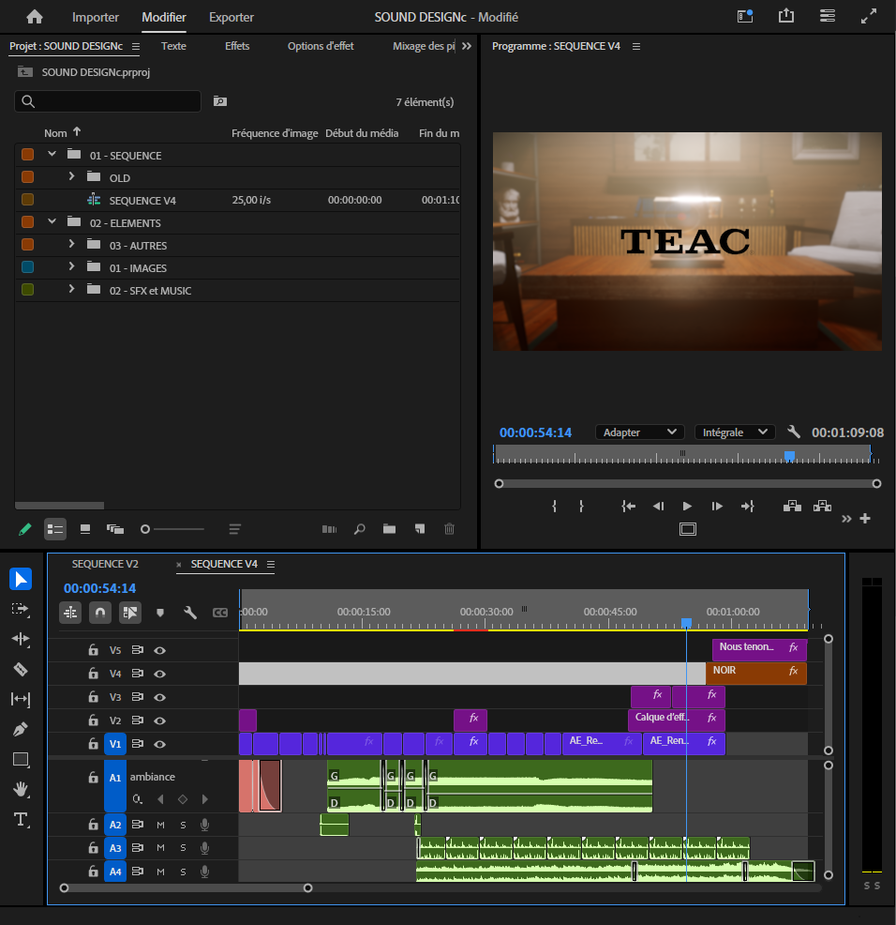Open the Intégrale playback resolution dropdown

(x=734, y=432)
